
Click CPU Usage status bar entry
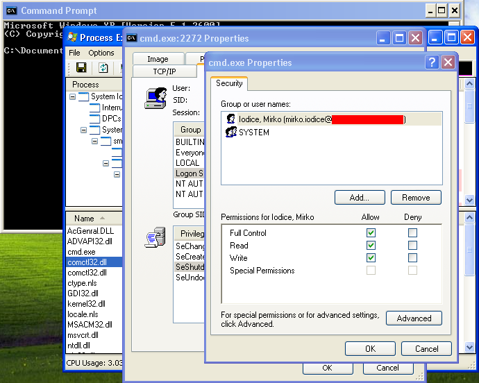click(x=94, y=363)
